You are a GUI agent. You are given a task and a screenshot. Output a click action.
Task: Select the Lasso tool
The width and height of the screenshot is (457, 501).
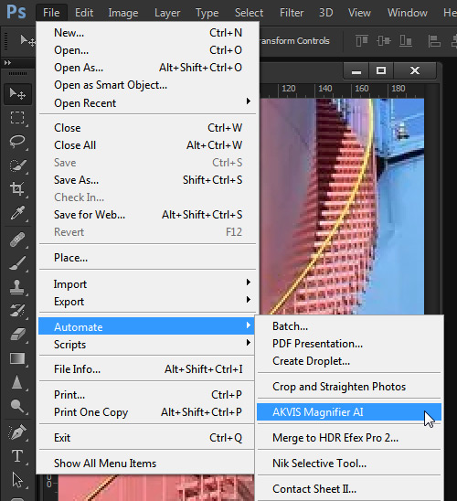(x=17, y=141)
